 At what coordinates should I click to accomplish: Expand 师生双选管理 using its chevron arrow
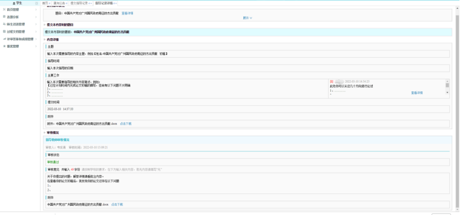36,24
